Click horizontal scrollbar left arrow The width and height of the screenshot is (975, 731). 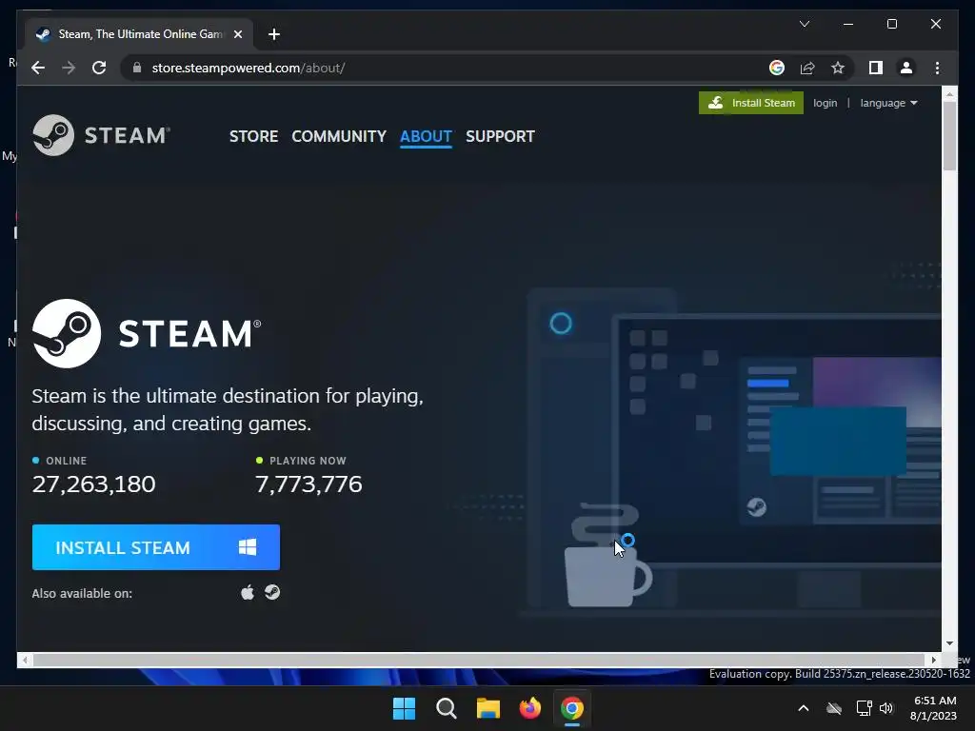click(x=24, y=661)
